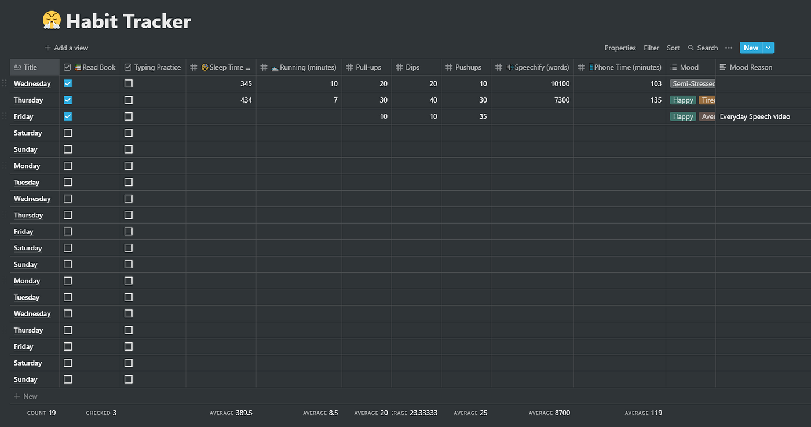Click the Speechify cell showing 7300
This screenshot has height=427, width=811.
532,100
